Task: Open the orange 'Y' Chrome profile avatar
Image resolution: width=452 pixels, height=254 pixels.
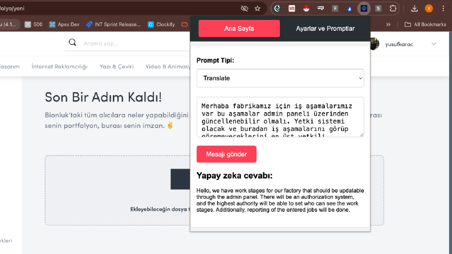Action: pos(429,9)
